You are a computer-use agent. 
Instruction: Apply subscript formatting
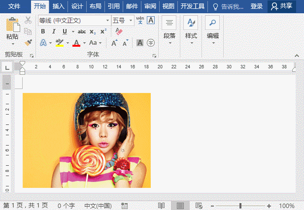[x=93, y=31]
